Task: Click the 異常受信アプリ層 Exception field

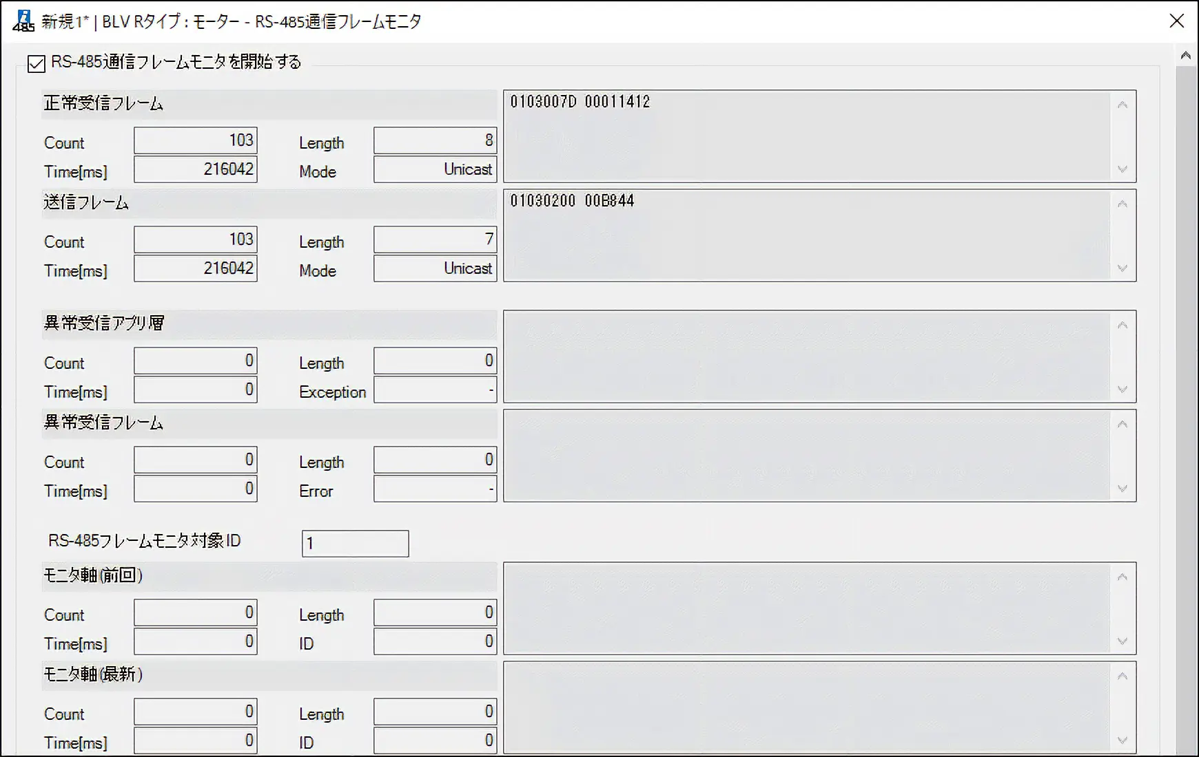Action: tap(435, 391)
